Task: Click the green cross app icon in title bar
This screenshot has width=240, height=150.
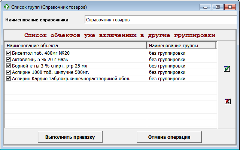Action: pos(7,7)
